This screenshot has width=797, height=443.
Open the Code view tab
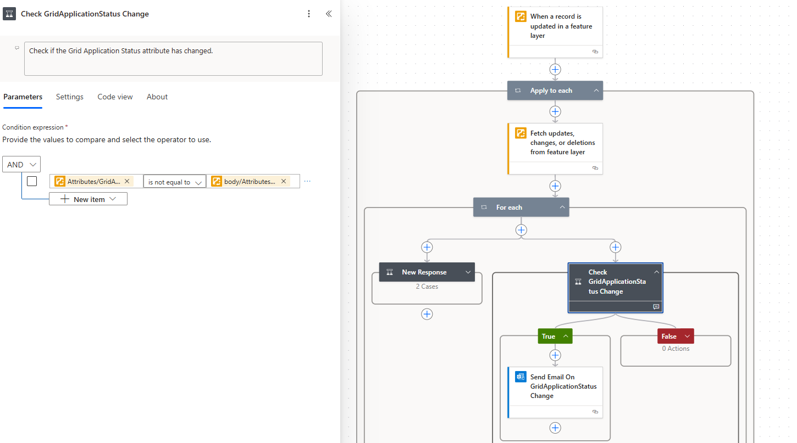coord(115,97)
